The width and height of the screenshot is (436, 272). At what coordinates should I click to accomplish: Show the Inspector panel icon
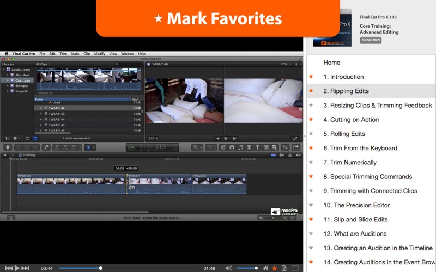click(x=285, y=147)
